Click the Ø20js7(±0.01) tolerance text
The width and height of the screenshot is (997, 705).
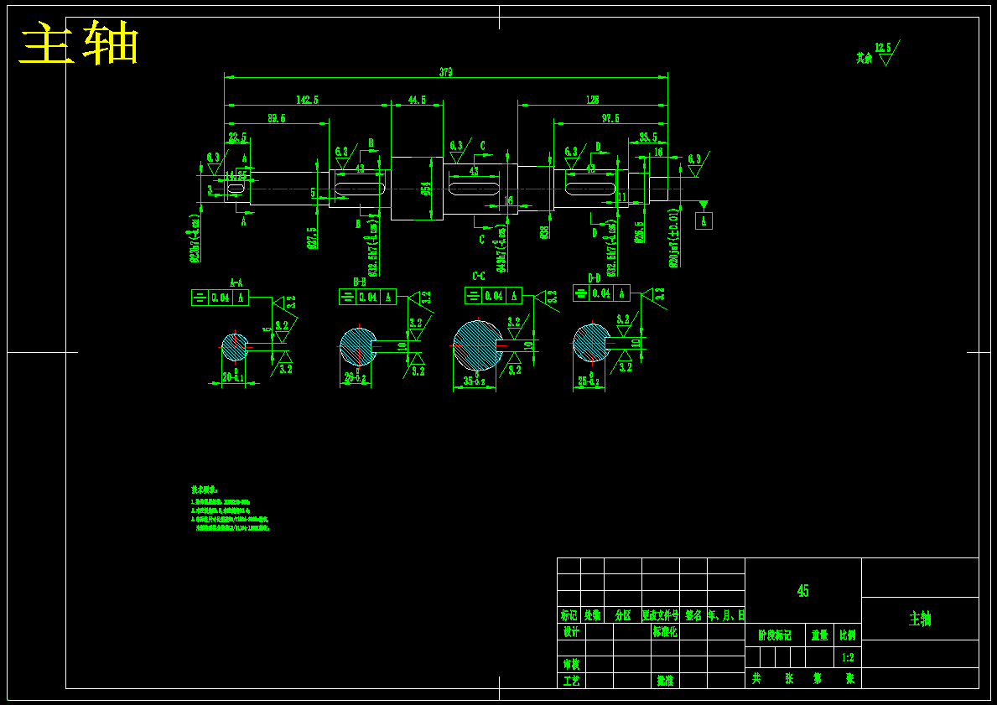(x=674, y=238)
